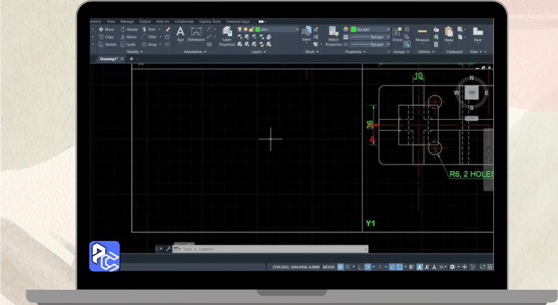Activate the Mirror tool
Image resolution: width=558 pixels, height=305 pixels.
pos(129,37)
